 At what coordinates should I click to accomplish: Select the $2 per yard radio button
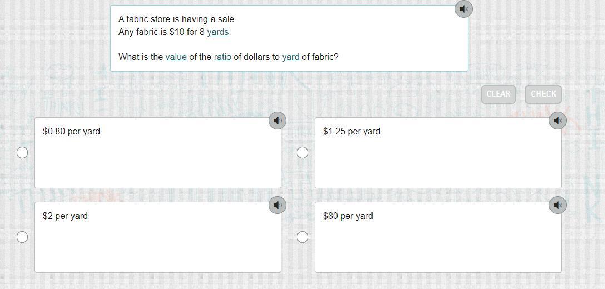click(22, 237)
